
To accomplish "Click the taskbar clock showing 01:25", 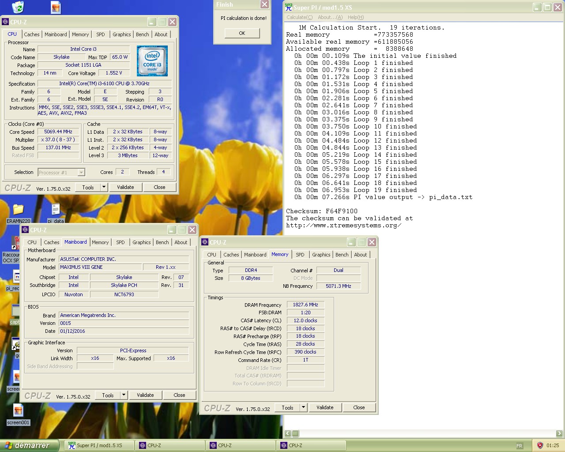I will [553, 445].
